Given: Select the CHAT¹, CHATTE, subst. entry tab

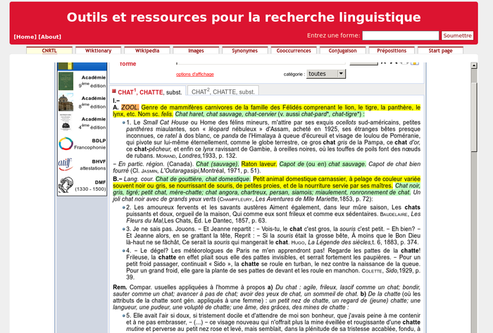Looking at the screenshot, I should click(148, 91).
